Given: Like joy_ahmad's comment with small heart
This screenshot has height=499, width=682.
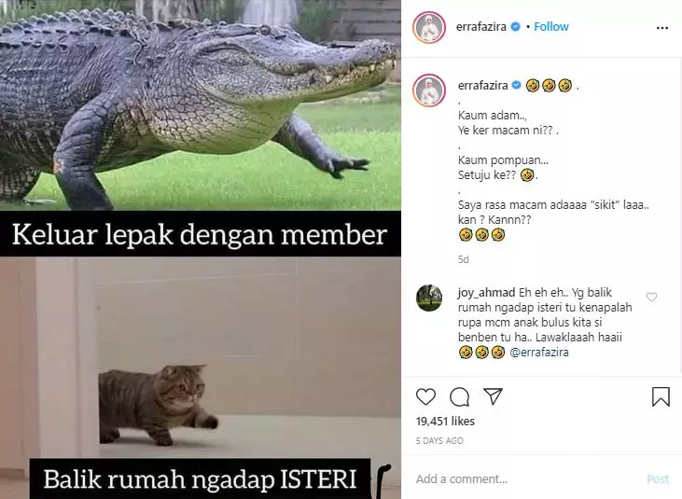Looking at the screenshot, I should tap(651, 298).
